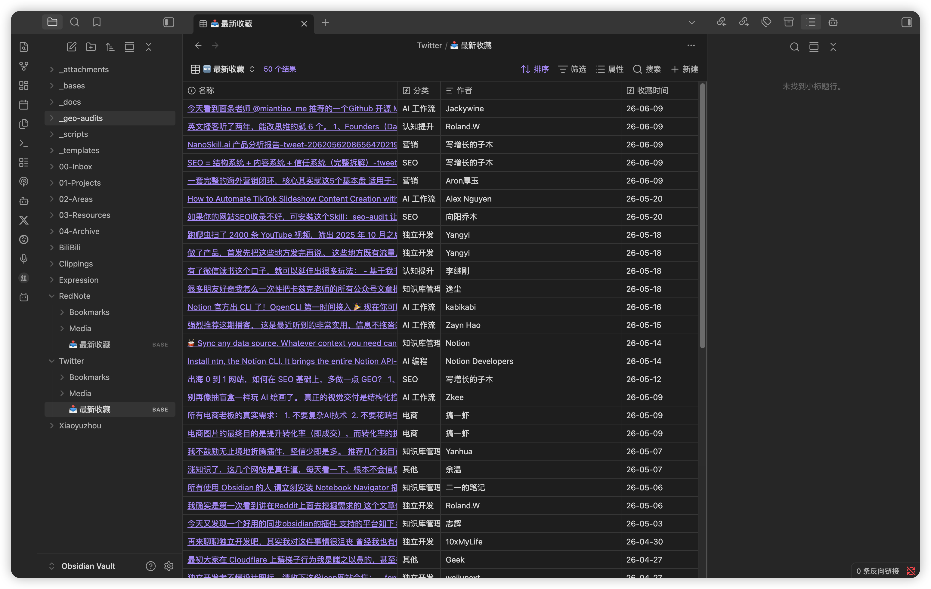This screenshot has width=931, height=589.
Task: Open the canvas ribbon icon
Action: [x=24, y=85]
